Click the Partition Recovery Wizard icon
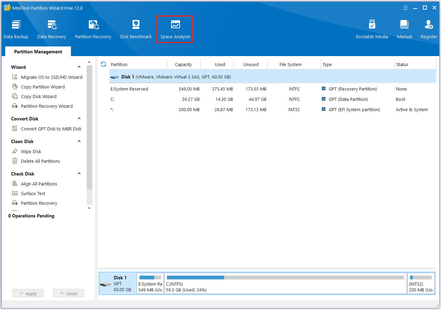This screenshot has width=441, height=310. tap(15, 106)
